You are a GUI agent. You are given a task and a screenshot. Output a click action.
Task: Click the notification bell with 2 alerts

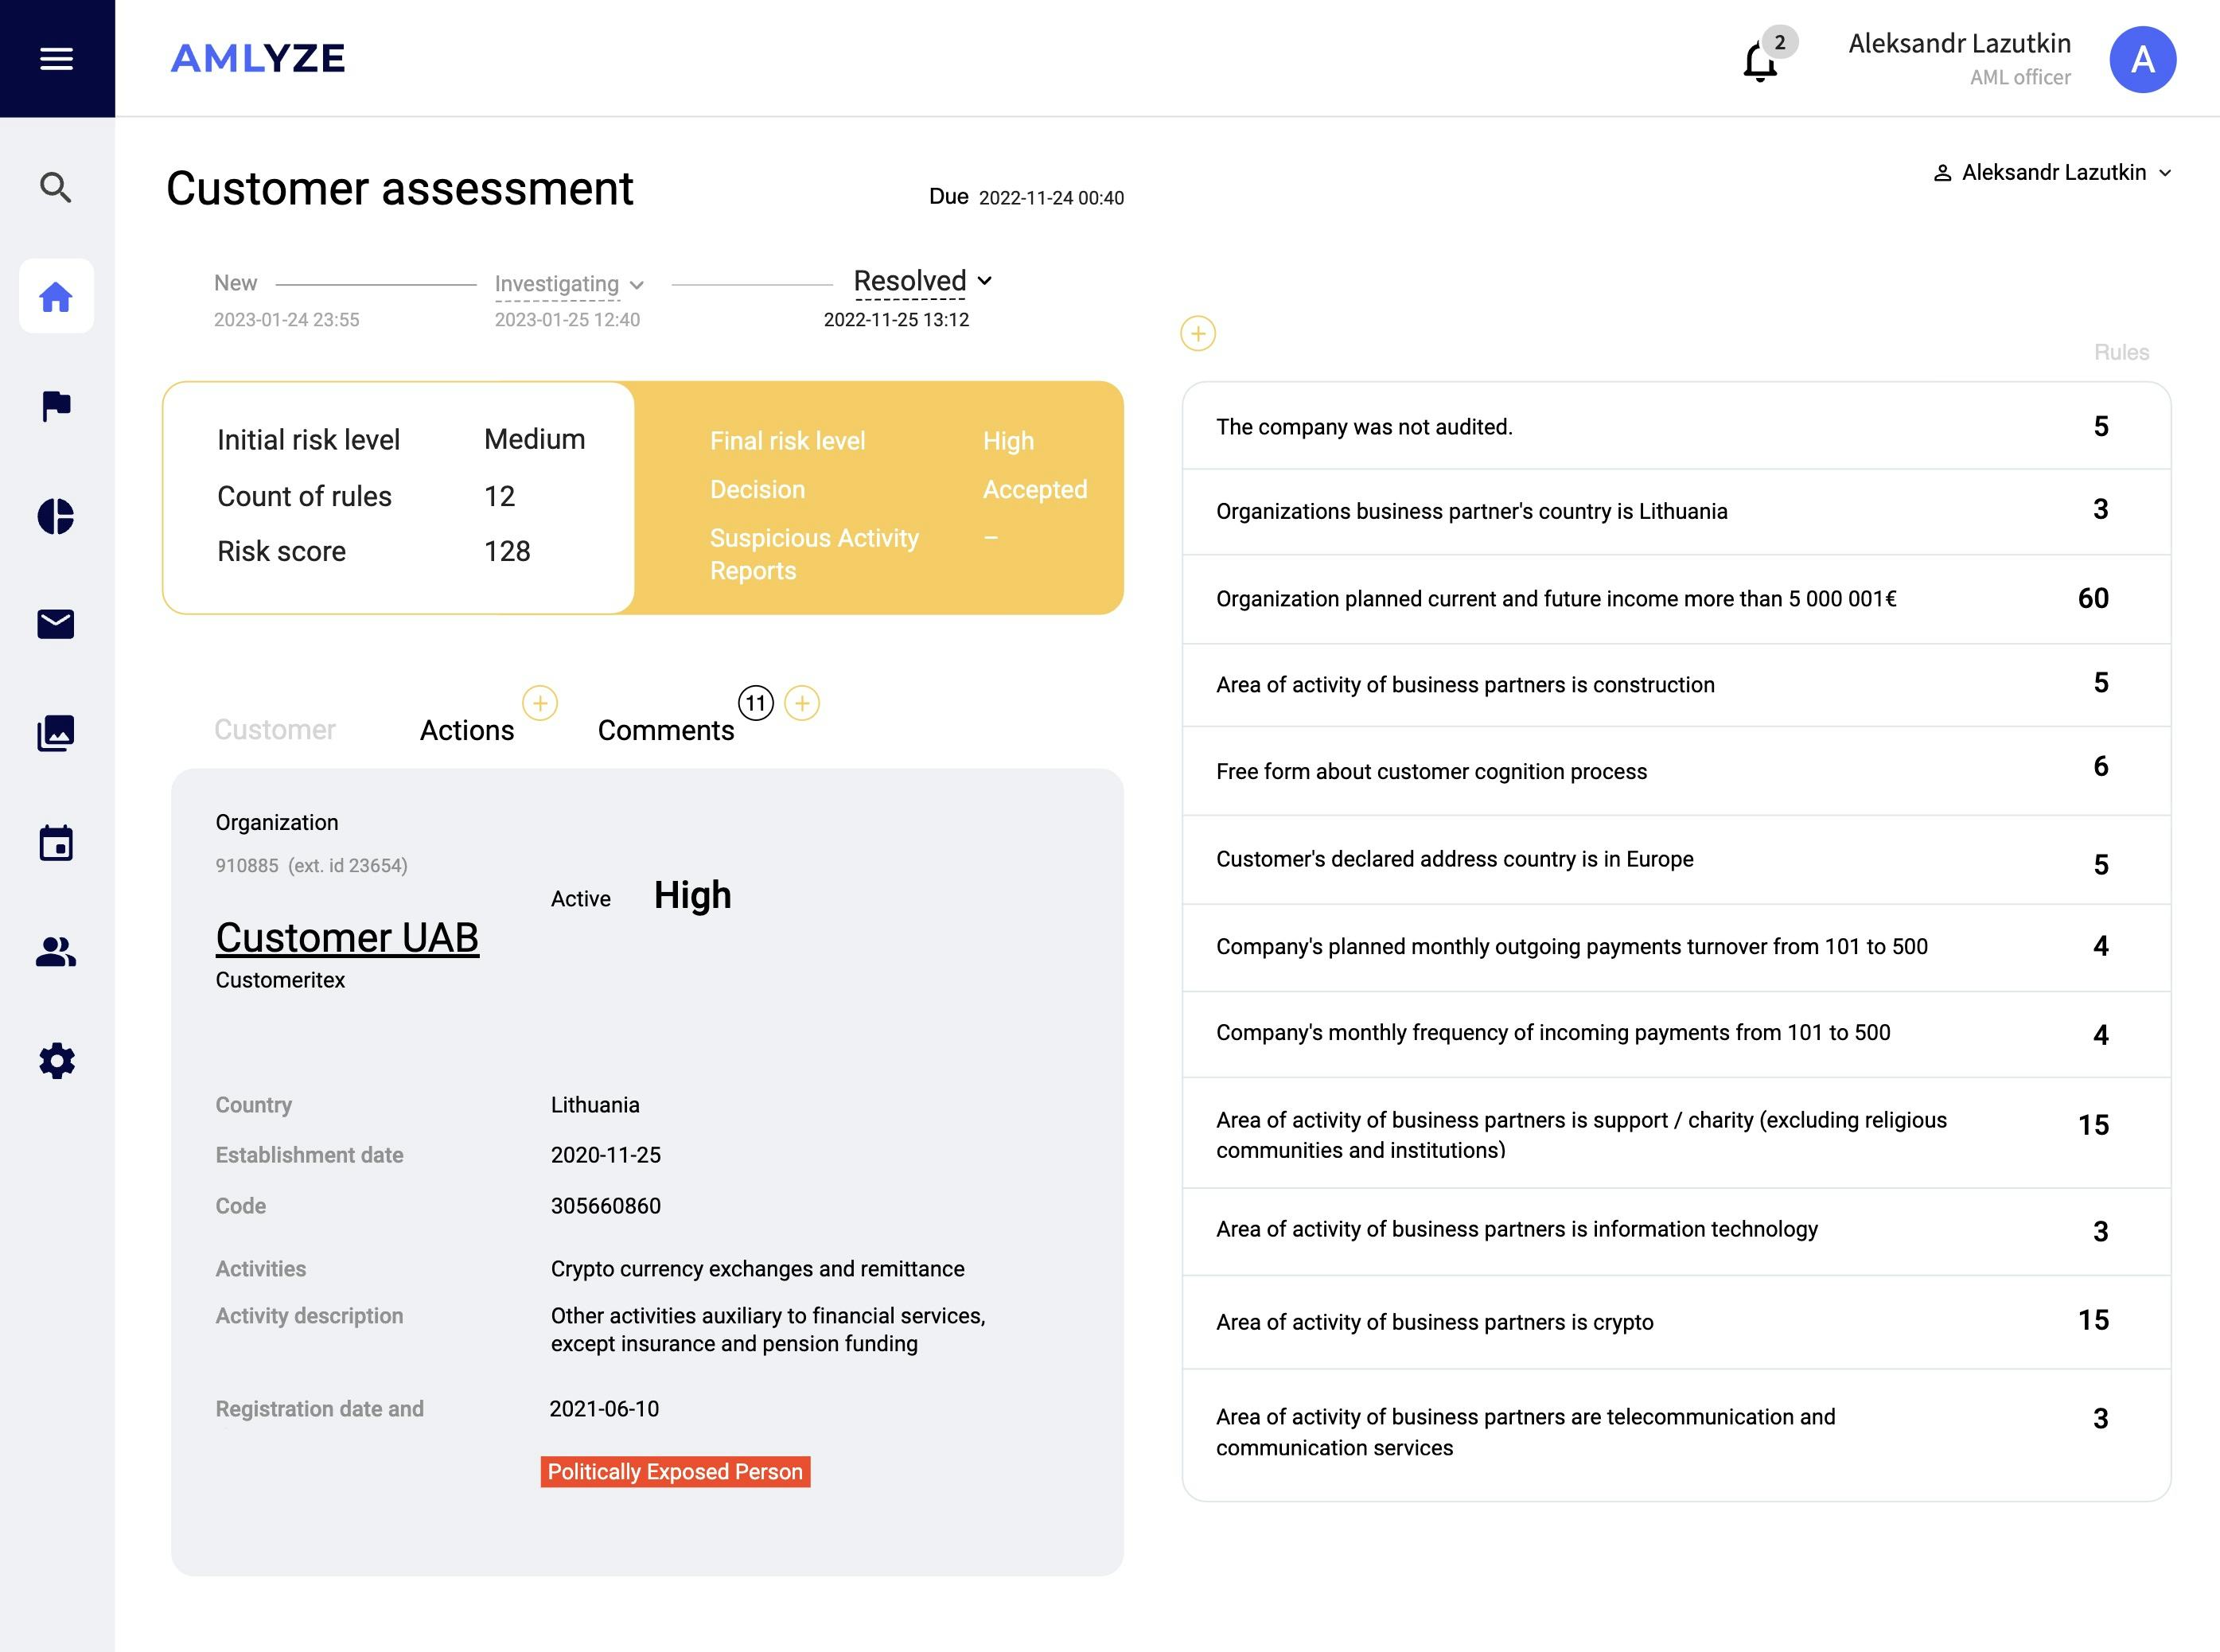point(1762,60)
